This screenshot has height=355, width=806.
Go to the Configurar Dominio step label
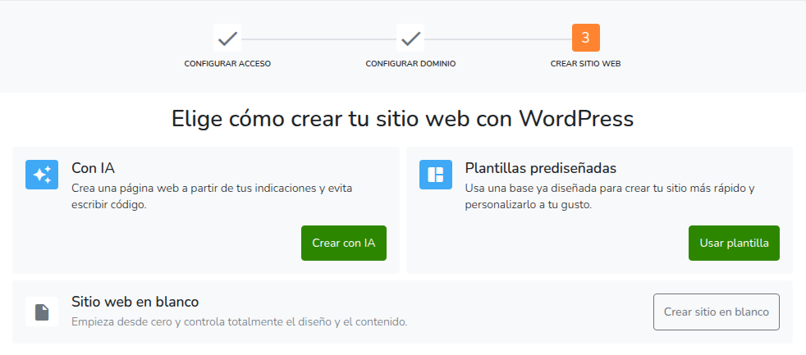click(410, 64)
